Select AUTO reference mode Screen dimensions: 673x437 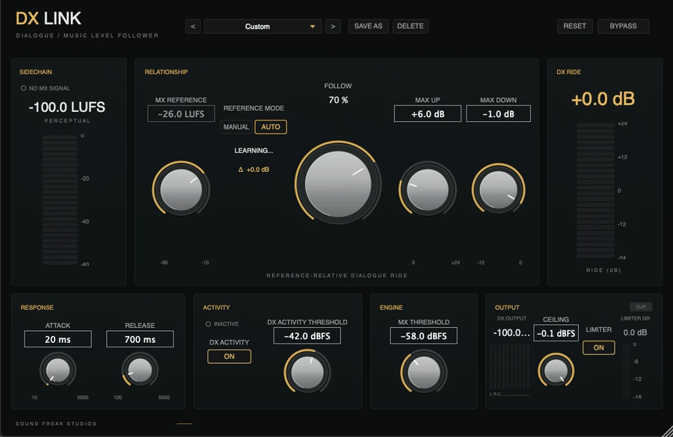click(x=271, y=127)
